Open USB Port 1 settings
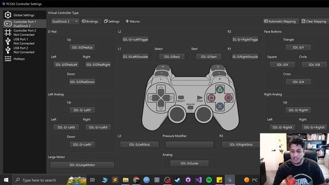 click(25, 41)
